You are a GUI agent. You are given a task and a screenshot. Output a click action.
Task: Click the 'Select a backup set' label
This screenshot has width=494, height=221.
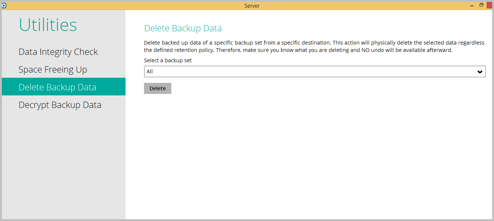(168, 60)
